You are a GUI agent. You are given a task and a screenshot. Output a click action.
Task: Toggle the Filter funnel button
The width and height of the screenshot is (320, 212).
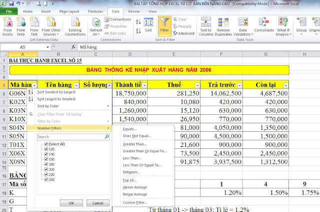tap(164, 26)
